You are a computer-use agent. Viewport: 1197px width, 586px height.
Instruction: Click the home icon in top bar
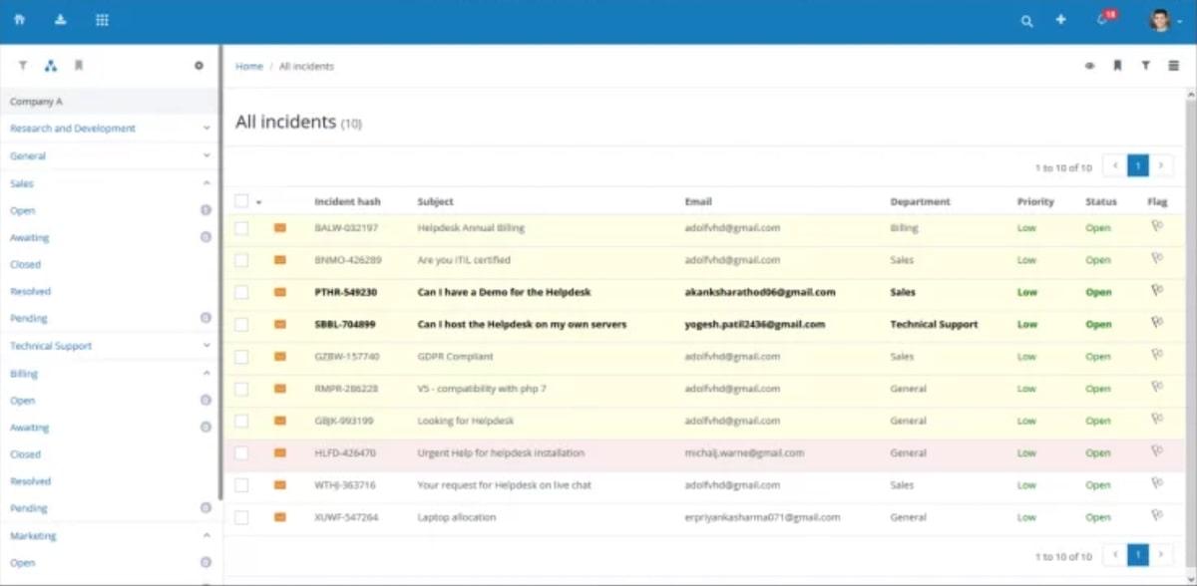(x=20, y=20)
